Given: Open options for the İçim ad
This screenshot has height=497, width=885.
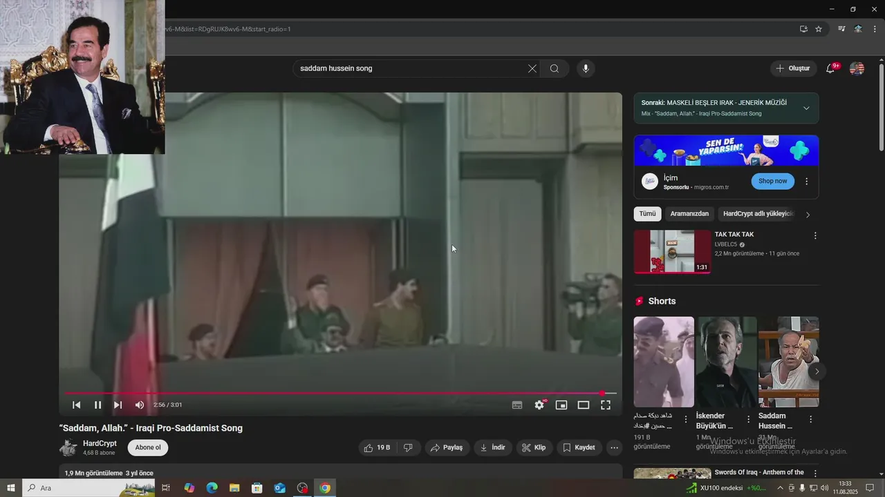Looking at the screenshot, I should pyautogui.click(x=806, y=182).
